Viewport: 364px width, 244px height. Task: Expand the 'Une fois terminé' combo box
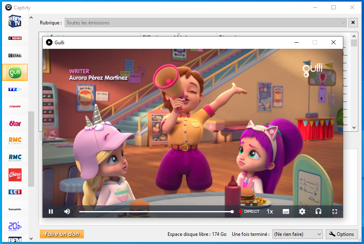pos(297,234)
